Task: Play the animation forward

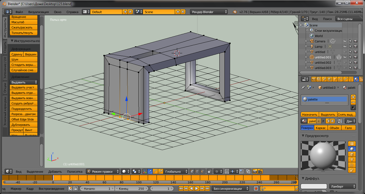Action: click(197, 188)
